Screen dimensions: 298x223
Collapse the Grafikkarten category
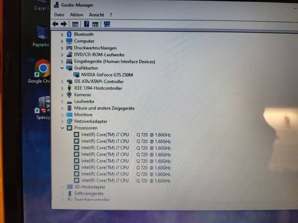click(x=62, y=68)
